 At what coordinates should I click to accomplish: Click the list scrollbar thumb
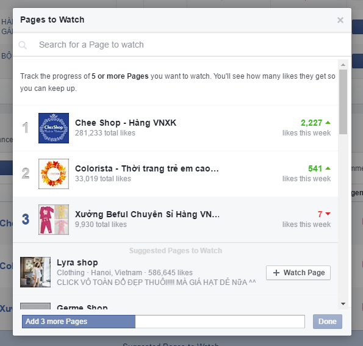[x=343, y=102]
